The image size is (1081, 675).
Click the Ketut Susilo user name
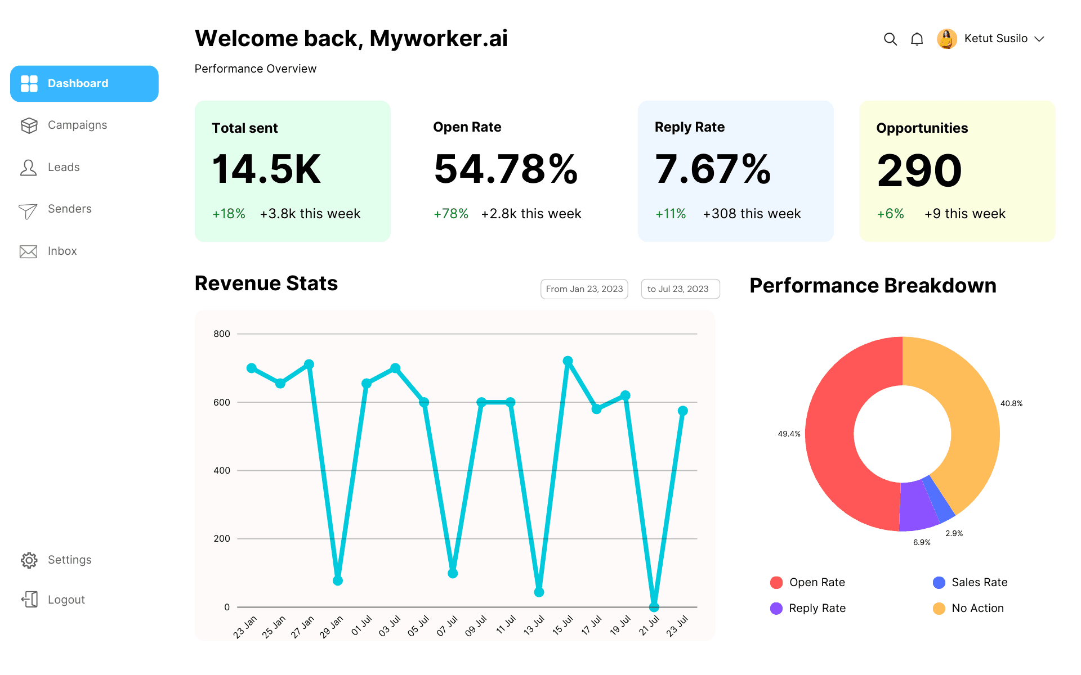coord(995,38)
